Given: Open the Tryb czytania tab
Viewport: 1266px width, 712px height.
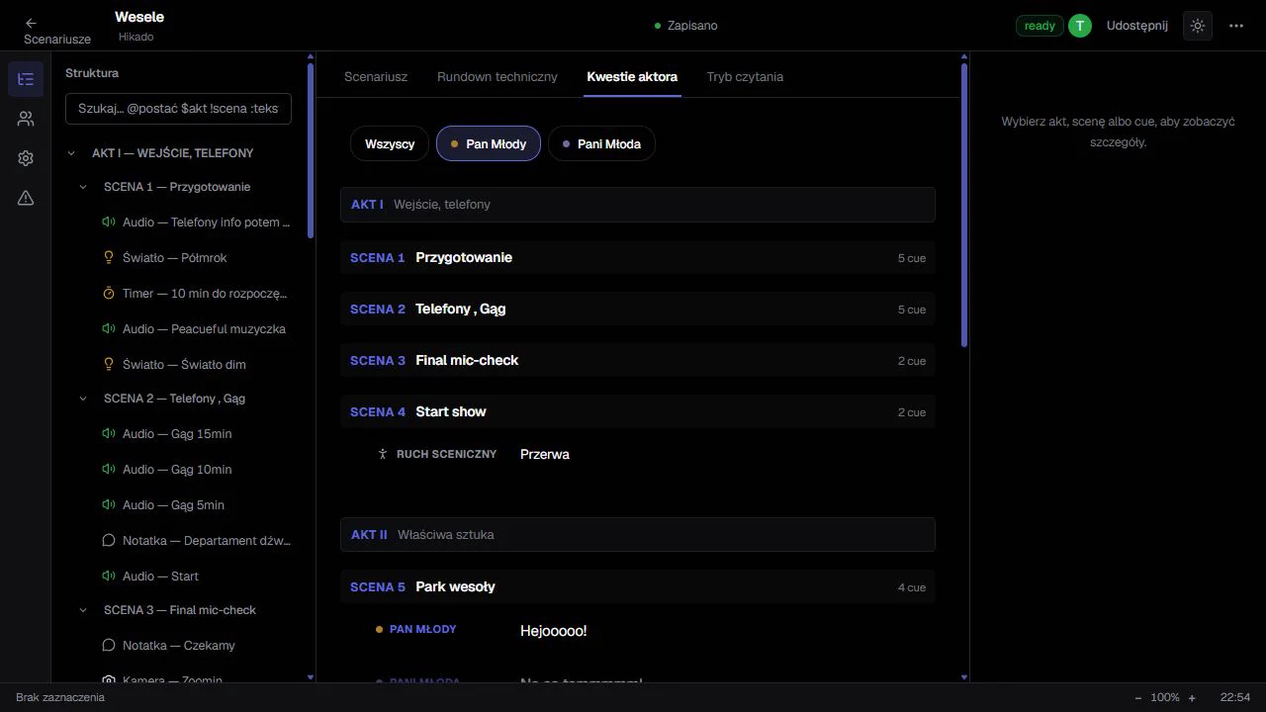Looking at the screenshot, I should coord(745,76).
